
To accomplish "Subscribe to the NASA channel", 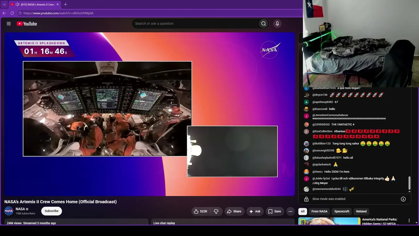I will tap(52, 211).
